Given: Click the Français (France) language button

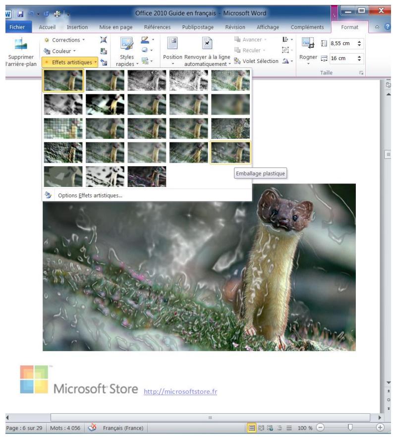Looking at the screenshot, I should coord(123,428).
